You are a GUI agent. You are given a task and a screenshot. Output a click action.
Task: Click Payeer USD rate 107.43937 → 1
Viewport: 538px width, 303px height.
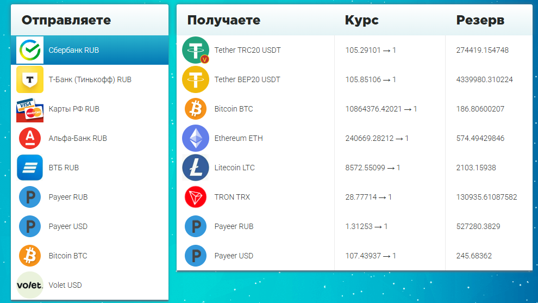(x=371, y=256)
